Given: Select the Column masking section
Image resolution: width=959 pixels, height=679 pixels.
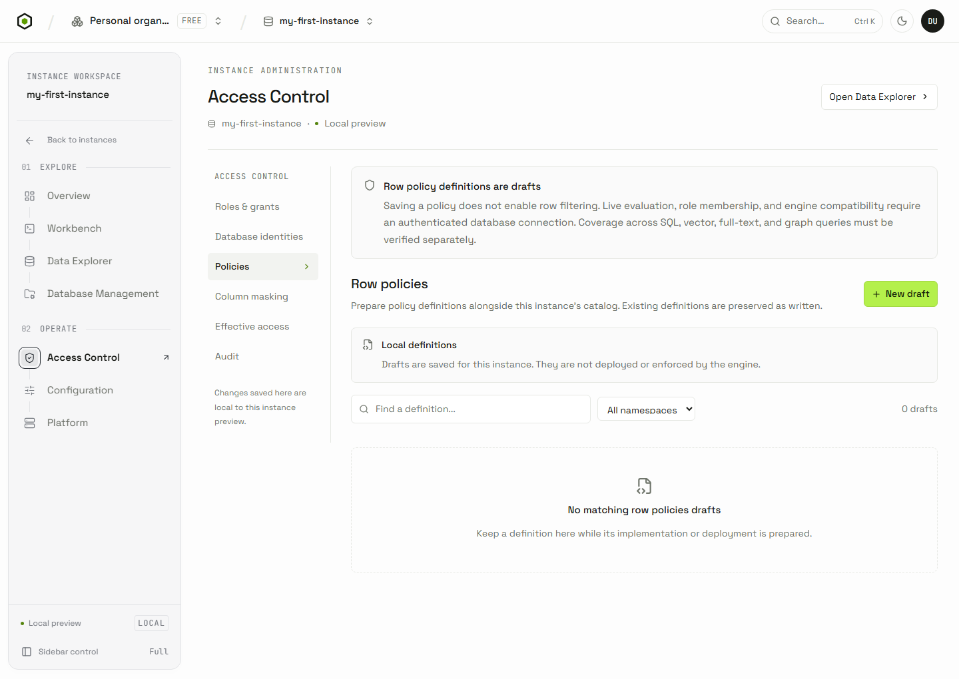Looking at the screenshot, I should tap(263, 296).
